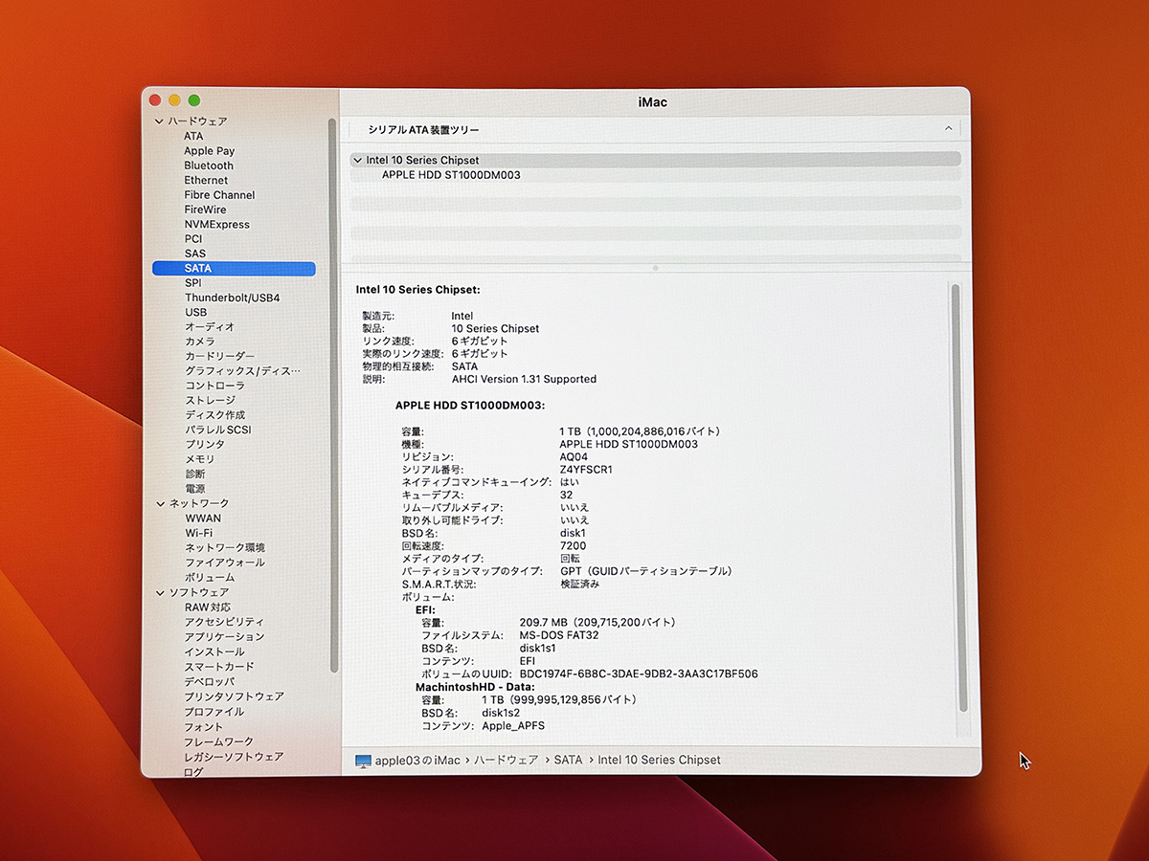Collapse the ソフトウェア section in sidebar
The image size is (1149, 861).
point(160,592)
